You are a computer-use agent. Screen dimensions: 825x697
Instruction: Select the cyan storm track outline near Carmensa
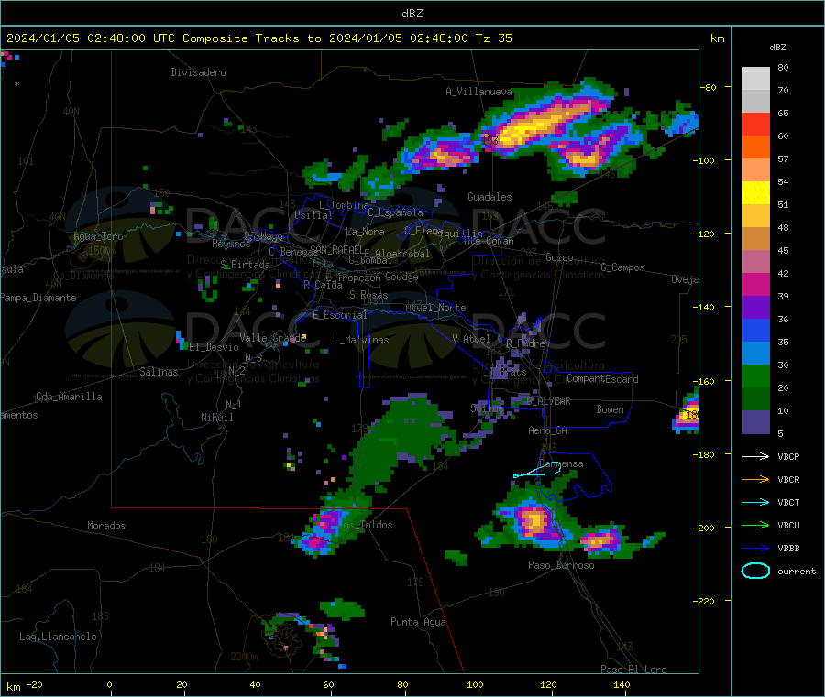tap(536, 471)
